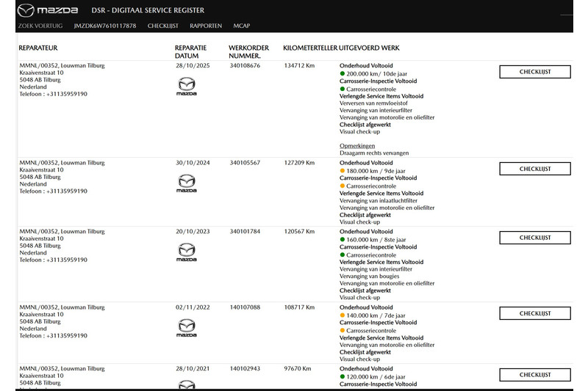Click the Mazda logo in header

click(x=48, y=10)
